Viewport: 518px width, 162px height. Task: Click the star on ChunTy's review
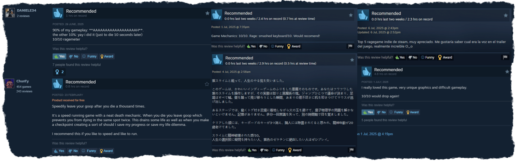pos(207,84)
